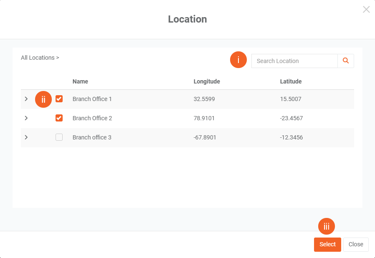Click the Latitude column header
The height and width of the screenshot is (258, 375).
click(291, 81)
